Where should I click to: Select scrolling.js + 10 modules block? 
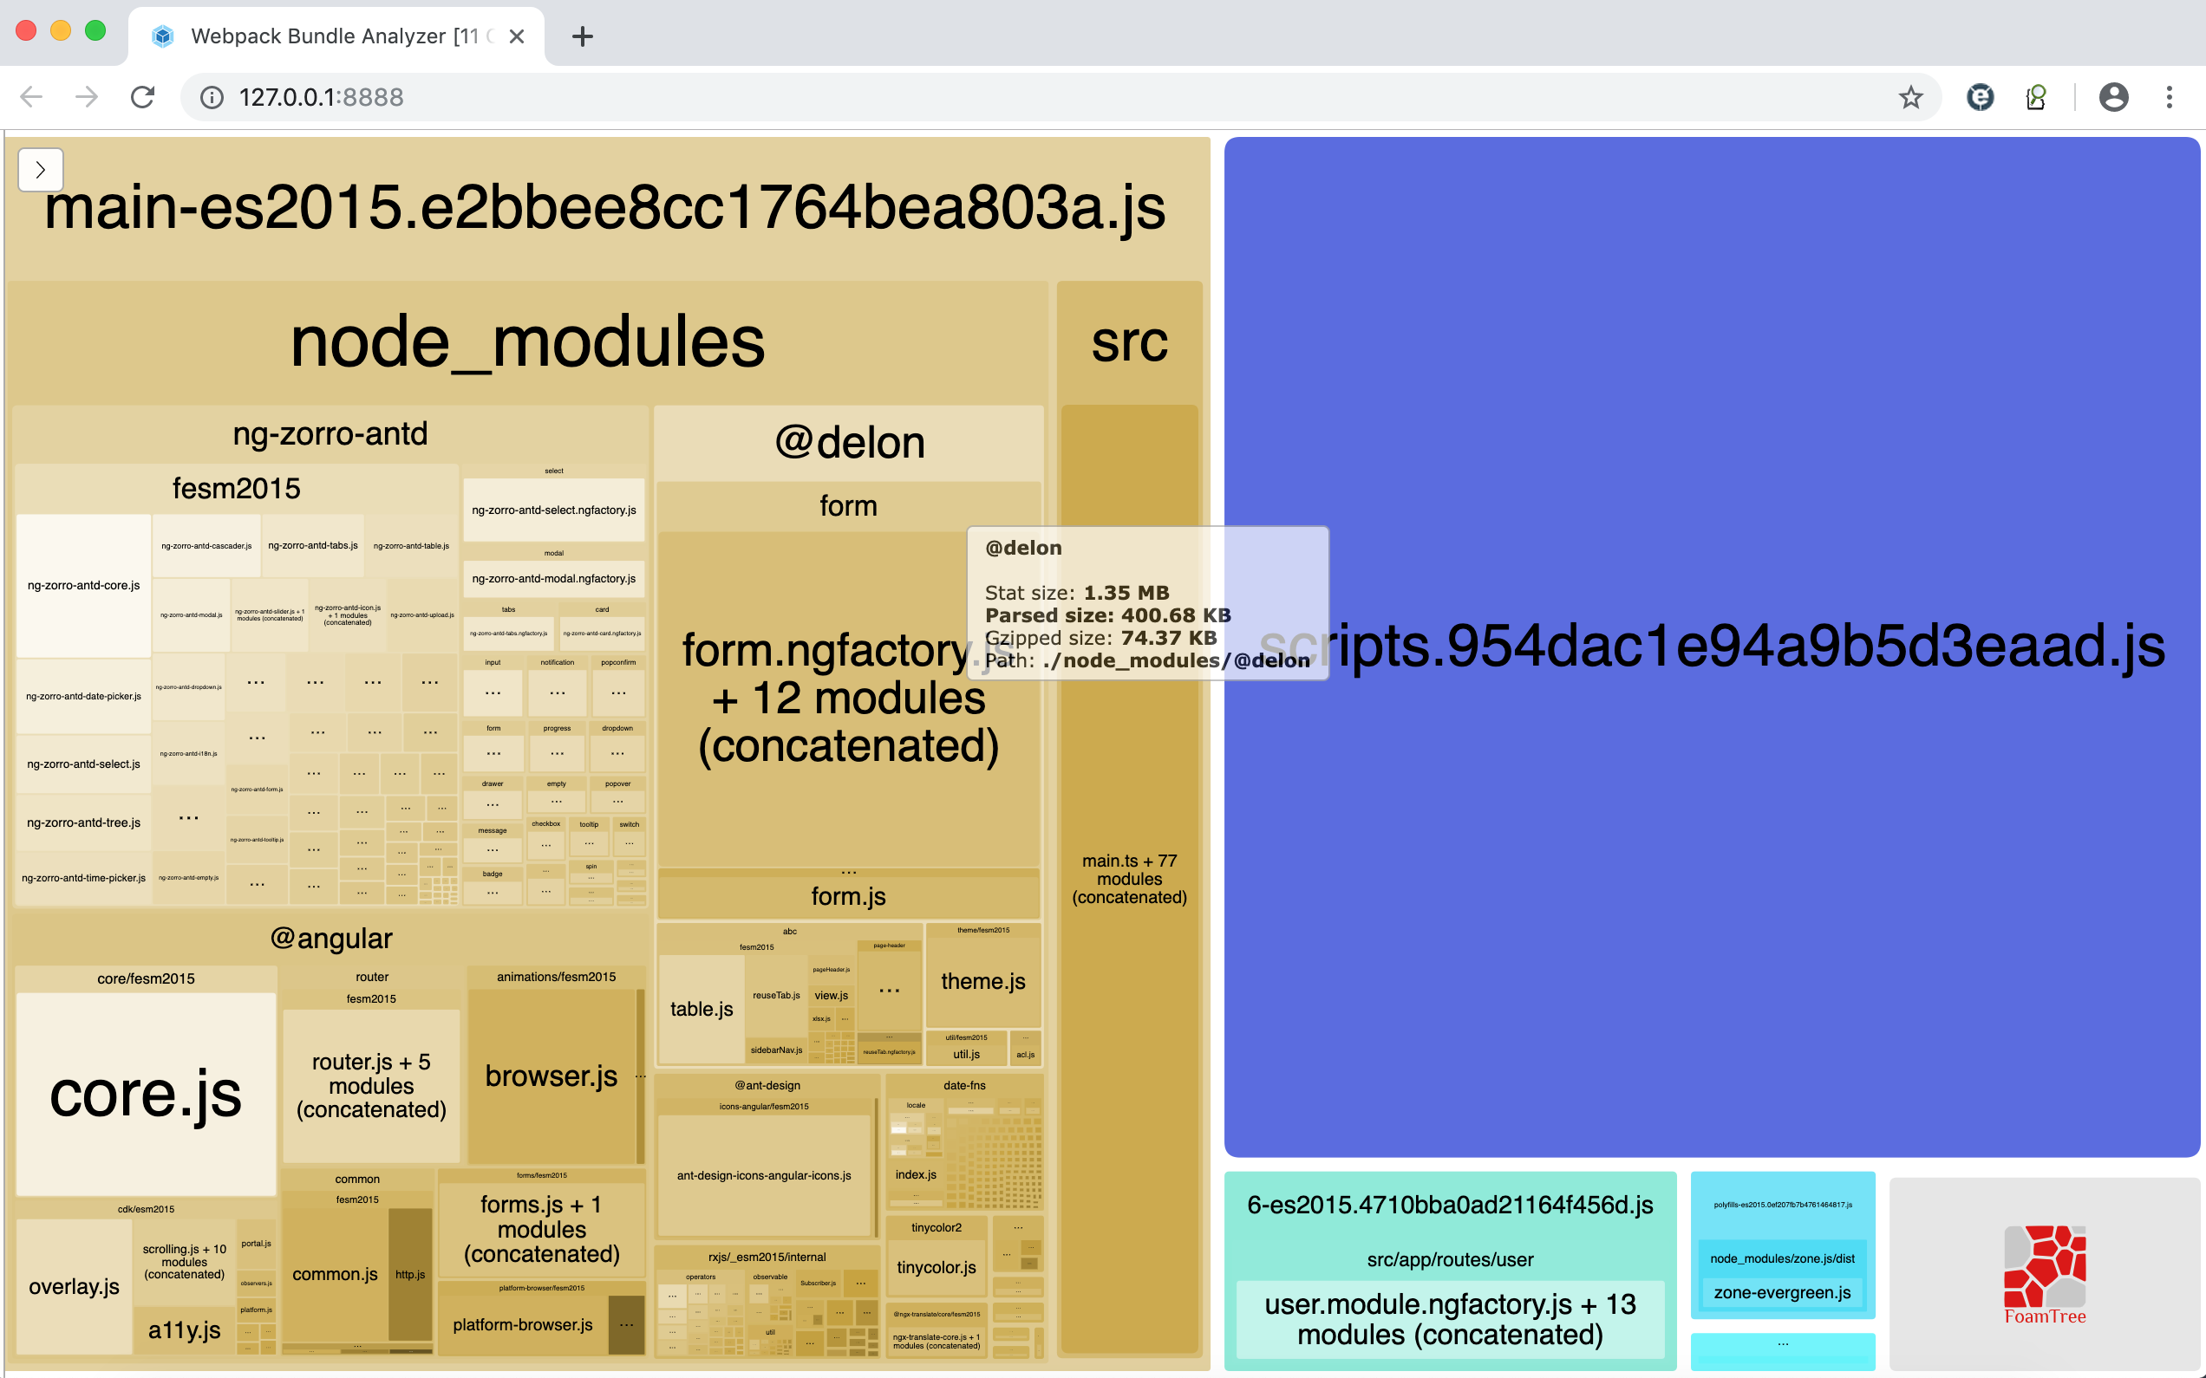pyautogui.click(x=184, y=1261)
